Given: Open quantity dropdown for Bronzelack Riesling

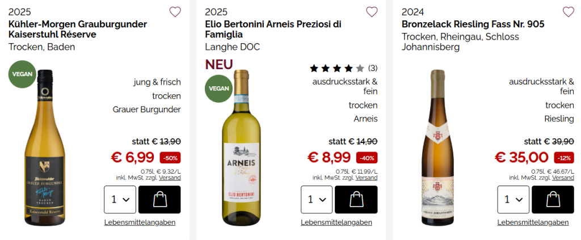Looking at the screenshot, I should (513, 200).
